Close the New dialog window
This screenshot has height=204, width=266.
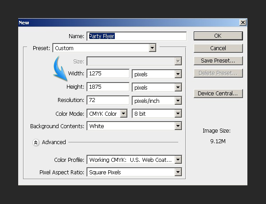243,22
